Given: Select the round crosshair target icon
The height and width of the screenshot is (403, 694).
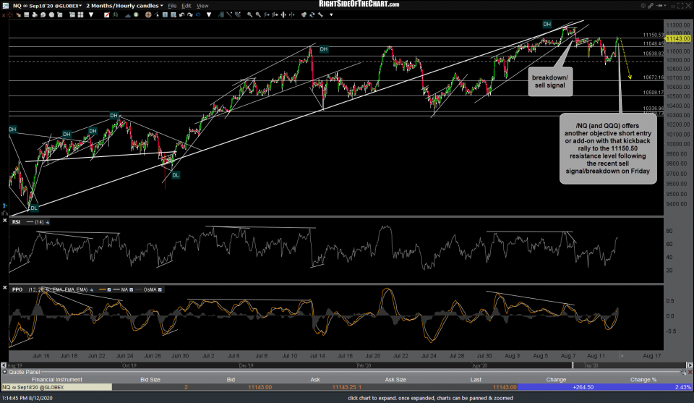Looking at the screenshot, I should click(x=148, y=14).
